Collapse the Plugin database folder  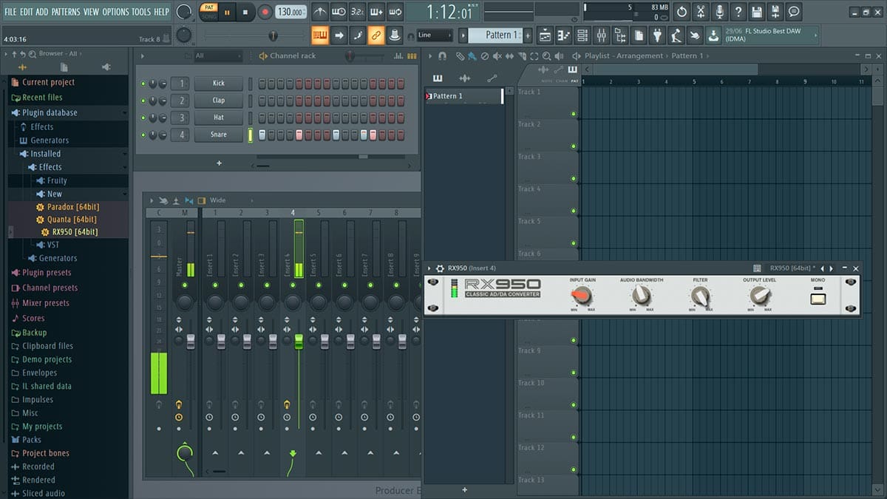click(50, 112)
